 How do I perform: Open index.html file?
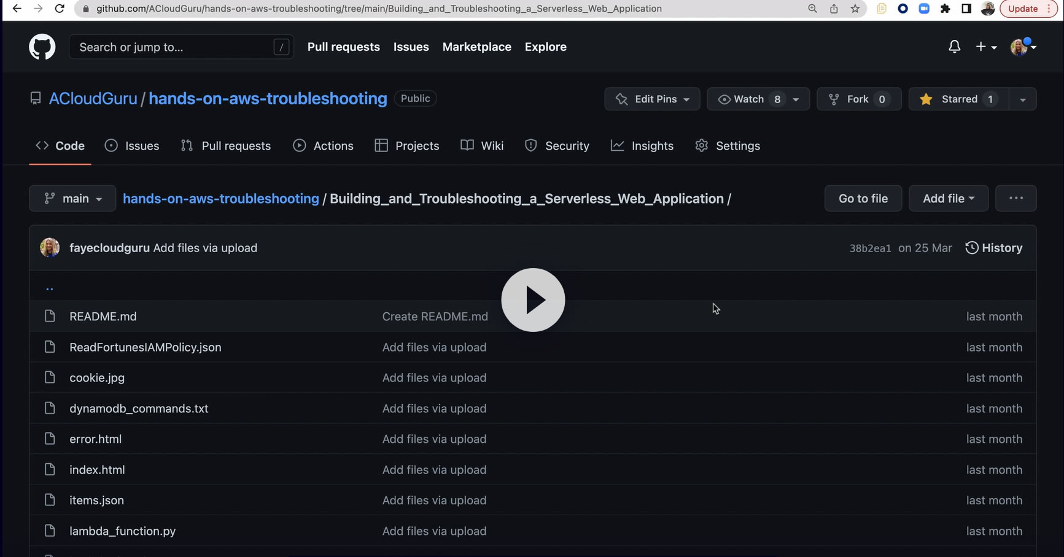97,470
